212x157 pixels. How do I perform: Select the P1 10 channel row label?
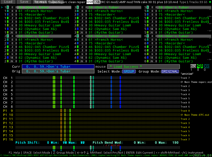tap(8, 115)
